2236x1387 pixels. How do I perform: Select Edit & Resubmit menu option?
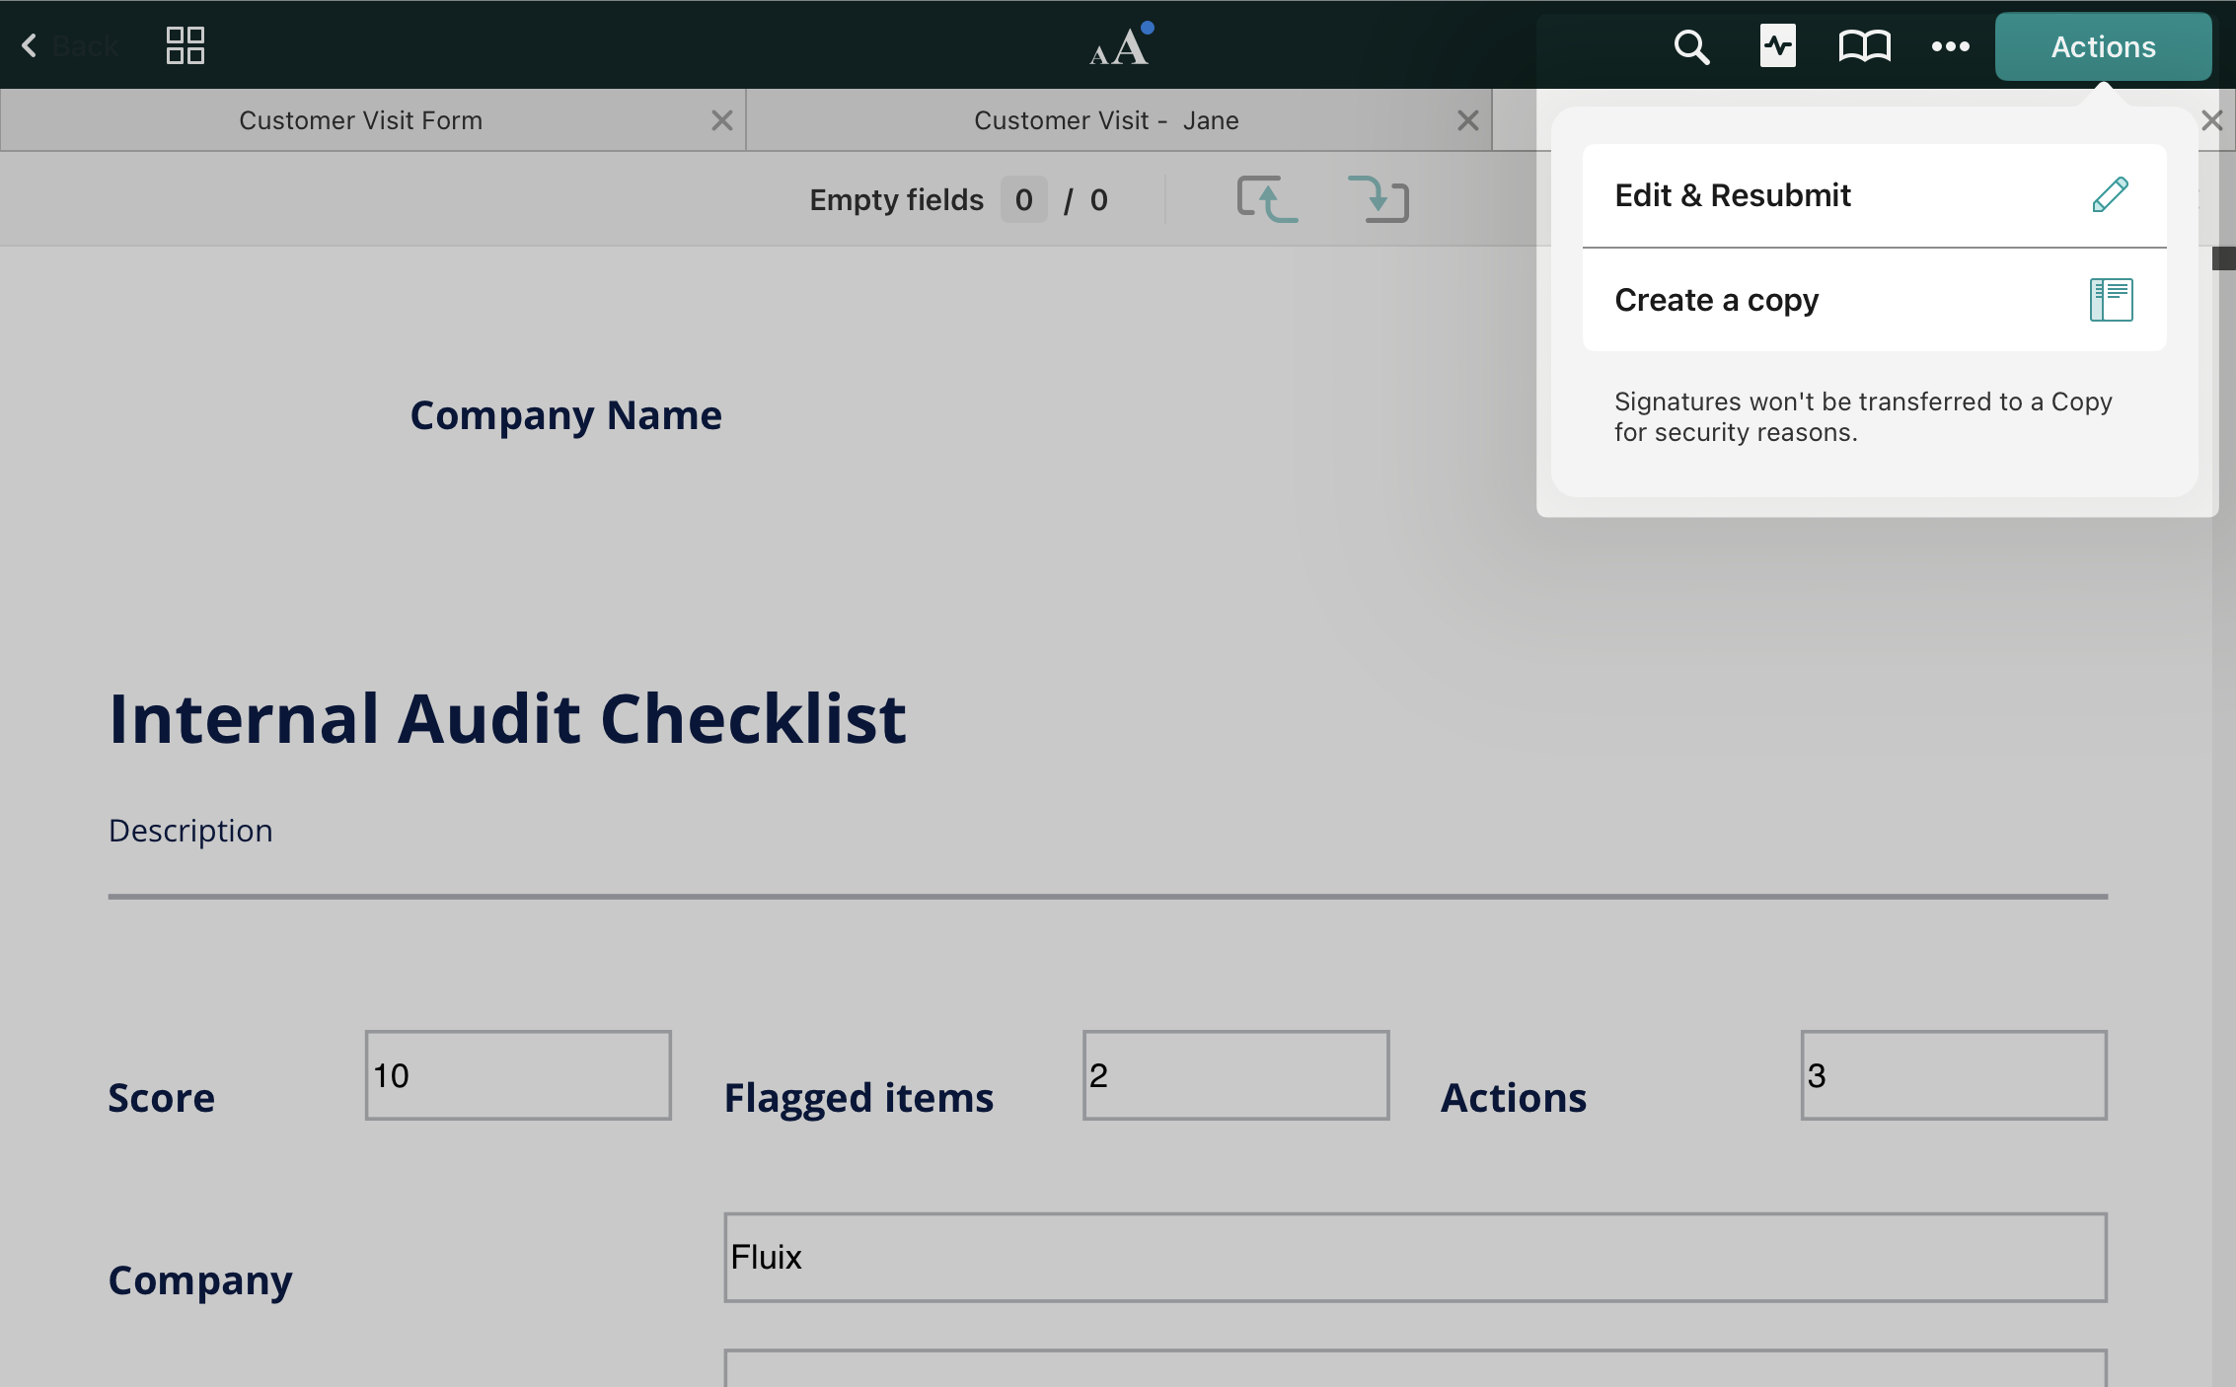point(1733,195)
